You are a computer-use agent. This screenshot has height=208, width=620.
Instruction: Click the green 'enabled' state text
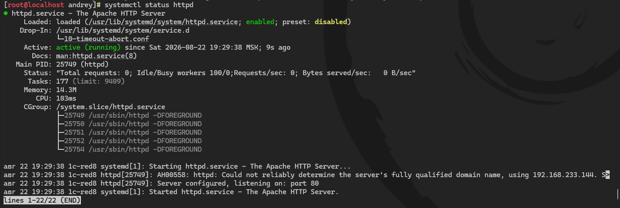coord(259,22)
